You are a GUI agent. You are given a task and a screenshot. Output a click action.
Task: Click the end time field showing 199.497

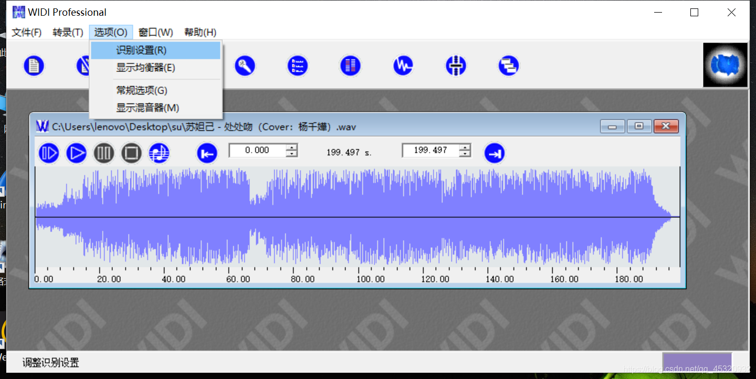coord(430,150)
